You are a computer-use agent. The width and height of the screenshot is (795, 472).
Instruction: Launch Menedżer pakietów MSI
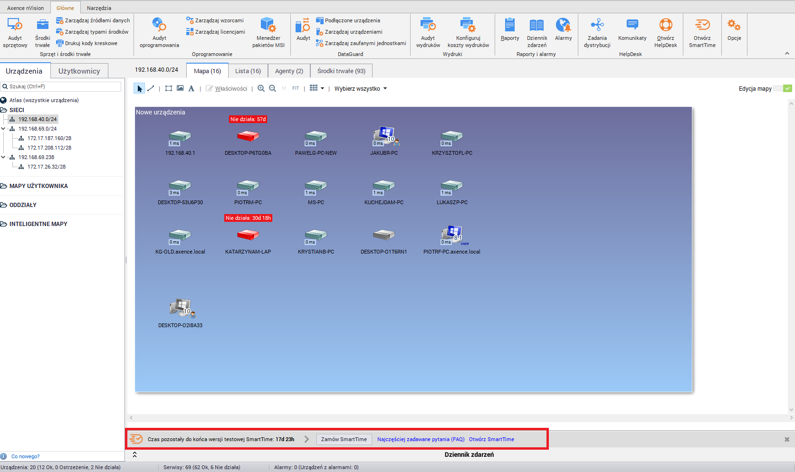268,32
